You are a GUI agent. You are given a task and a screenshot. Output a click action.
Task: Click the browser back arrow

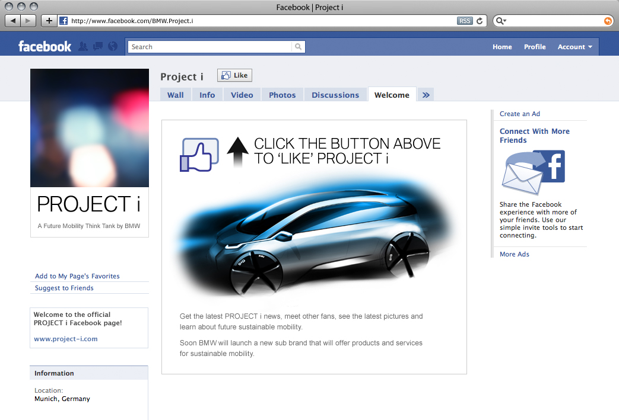tap(13, 21)
